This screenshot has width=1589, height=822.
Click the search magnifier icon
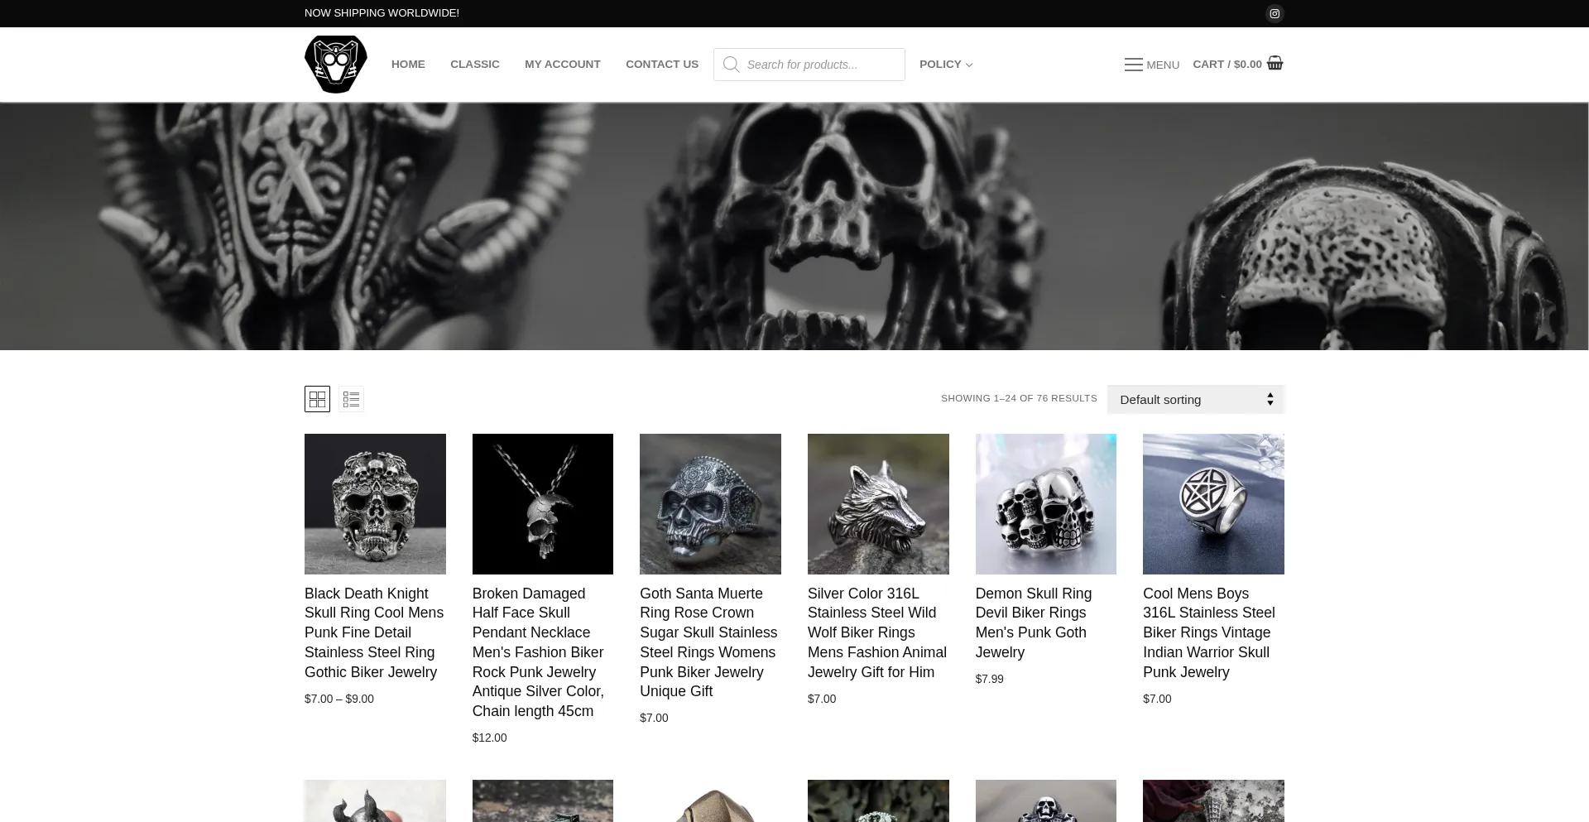pos(731,65)
